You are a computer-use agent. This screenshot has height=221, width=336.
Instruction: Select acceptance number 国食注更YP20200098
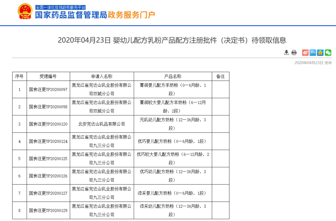48,107
